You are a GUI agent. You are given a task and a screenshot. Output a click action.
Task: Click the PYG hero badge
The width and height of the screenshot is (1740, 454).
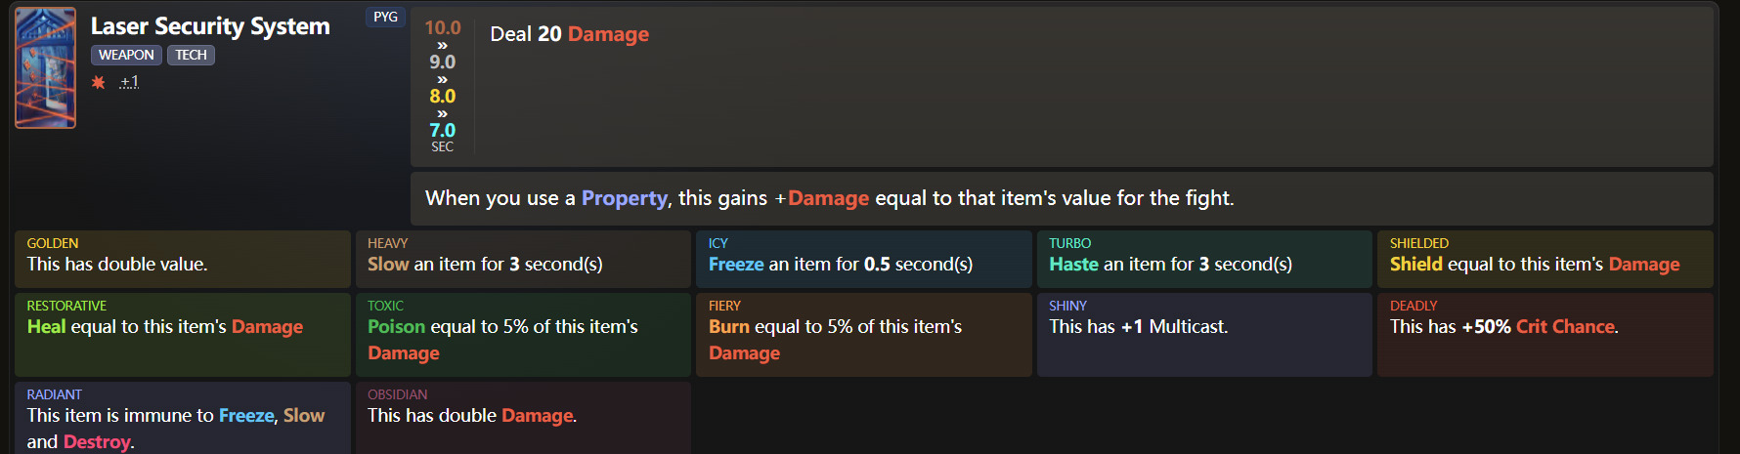[385, 17]
